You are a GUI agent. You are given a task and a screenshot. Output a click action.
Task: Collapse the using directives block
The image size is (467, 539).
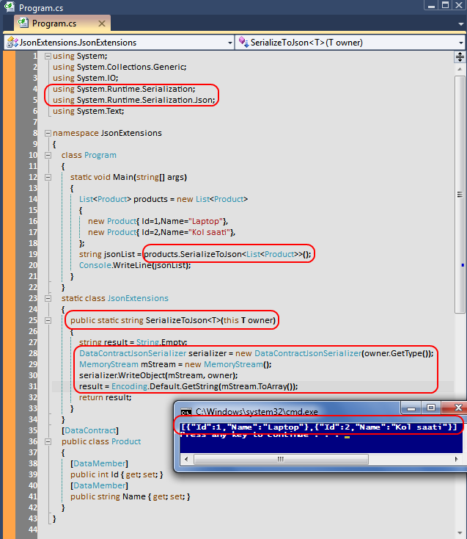(x=48, y=57)
